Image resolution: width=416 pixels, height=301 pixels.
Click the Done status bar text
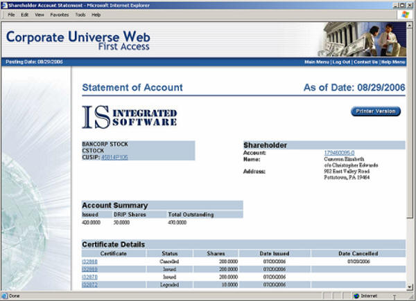15,295
